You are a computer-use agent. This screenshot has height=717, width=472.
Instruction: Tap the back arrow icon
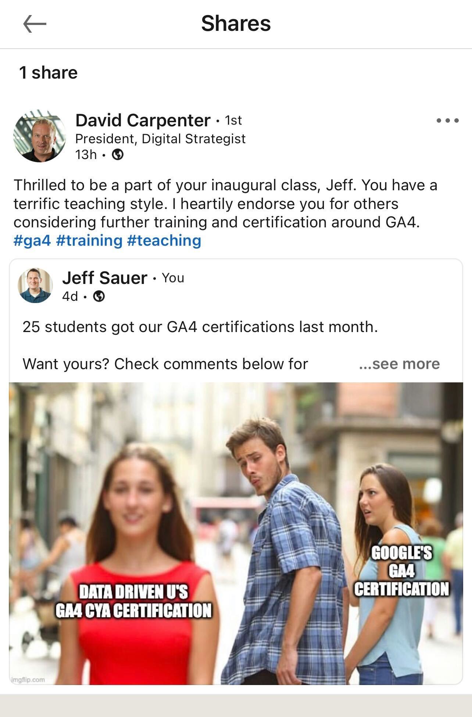(x=35, y=24)
